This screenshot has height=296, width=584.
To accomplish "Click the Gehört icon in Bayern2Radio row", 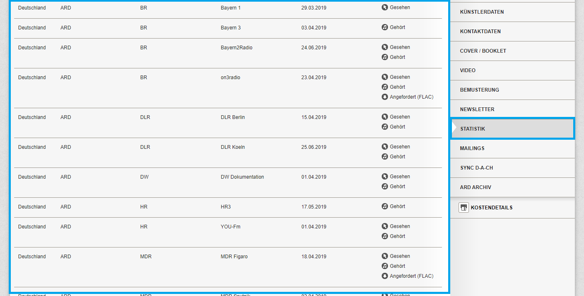I will (x=385, y=57).
